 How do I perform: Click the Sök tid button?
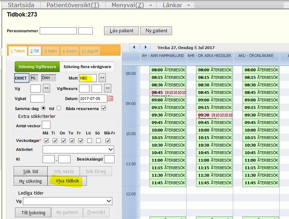point(31,171)
